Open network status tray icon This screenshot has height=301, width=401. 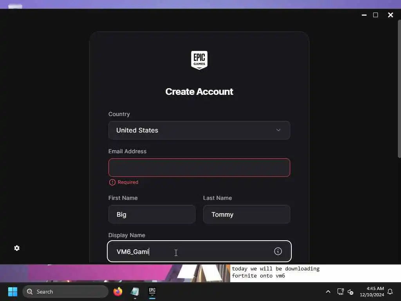(x=340, y=292)
